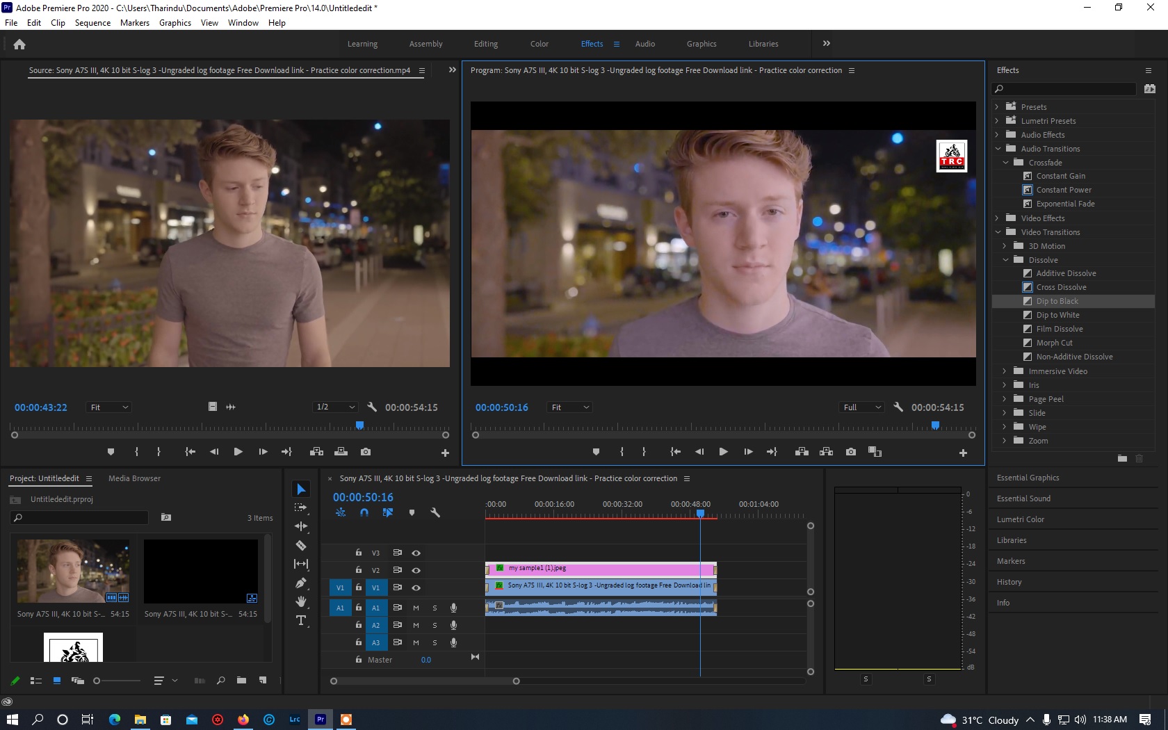1168x730 pixels.
Task: Toggle Snap in the timeline with the magnet icon
Action: click(364, 513)
